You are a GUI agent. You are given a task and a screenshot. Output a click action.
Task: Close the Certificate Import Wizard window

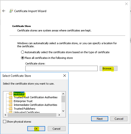tap(126, 4)
